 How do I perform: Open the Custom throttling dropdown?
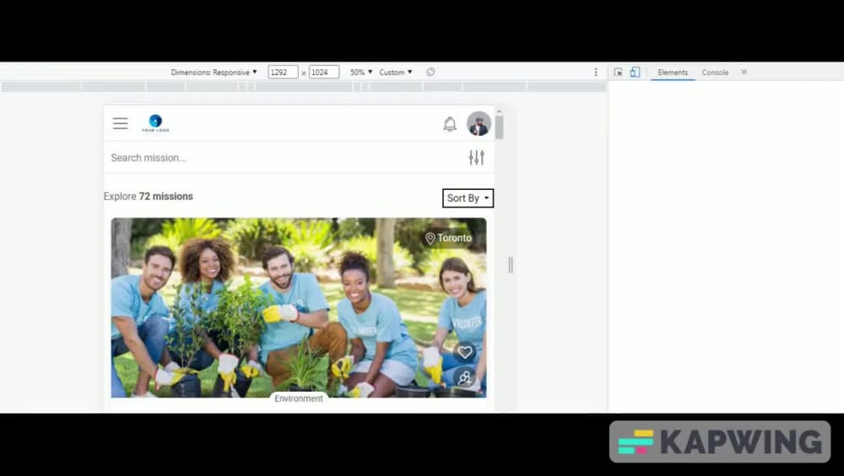(x=396, y=72)
